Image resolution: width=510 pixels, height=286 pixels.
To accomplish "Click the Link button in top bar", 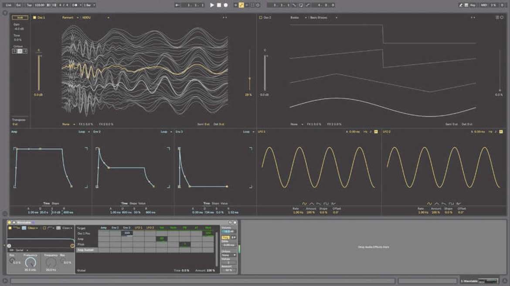I will click(x=8, y=5).
